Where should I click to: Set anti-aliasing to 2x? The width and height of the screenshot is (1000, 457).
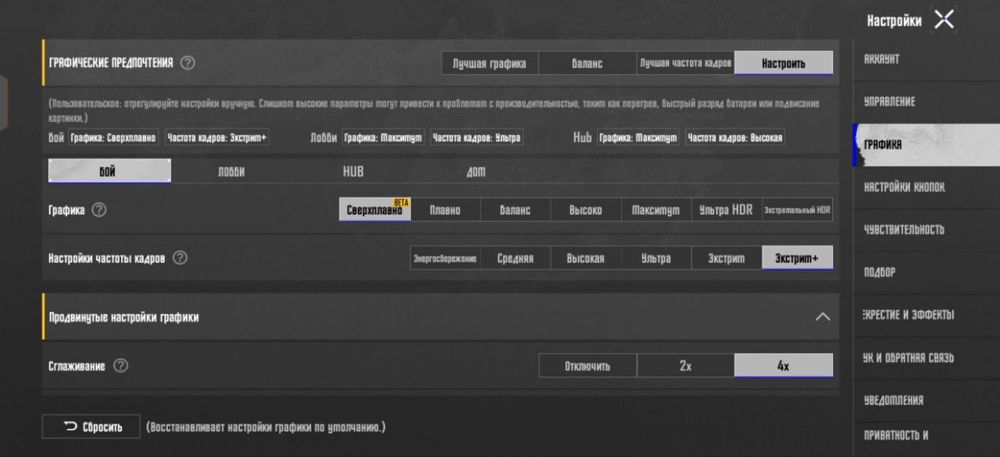click(685, 366)
